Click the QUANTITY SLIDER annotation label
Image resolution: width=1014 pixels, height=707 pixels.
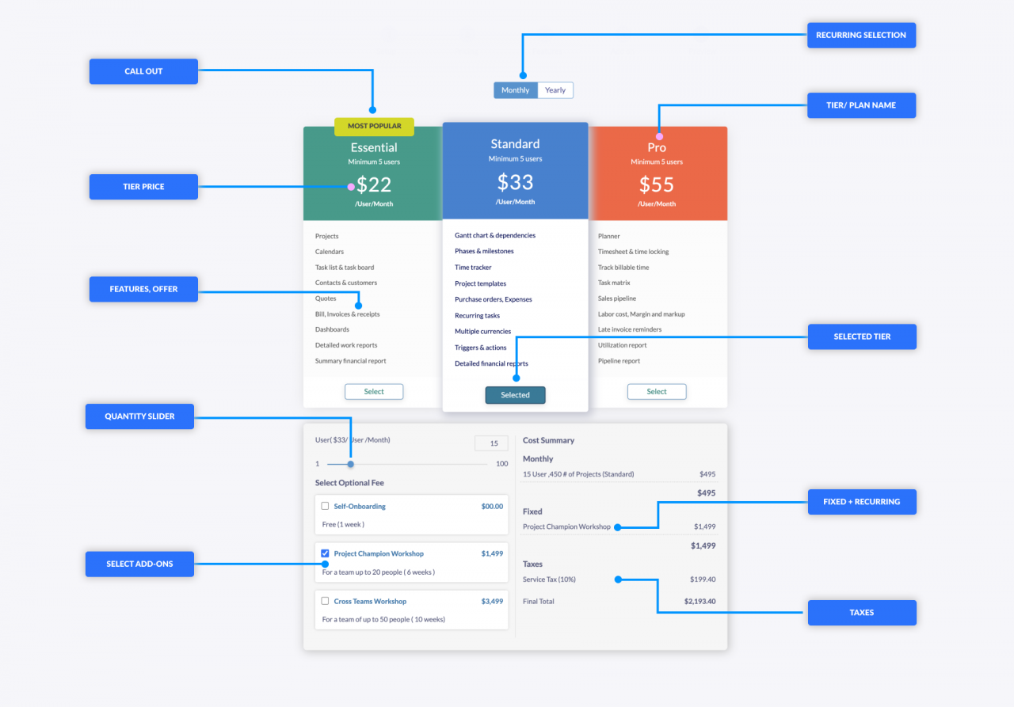point(139,416)
